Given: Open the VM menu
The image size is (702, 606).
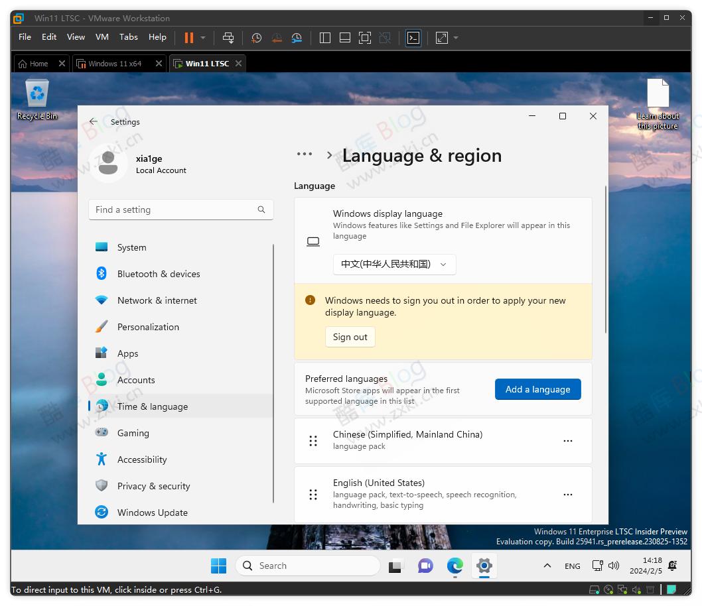Looking at the screenshot, I should coord(102,37).
